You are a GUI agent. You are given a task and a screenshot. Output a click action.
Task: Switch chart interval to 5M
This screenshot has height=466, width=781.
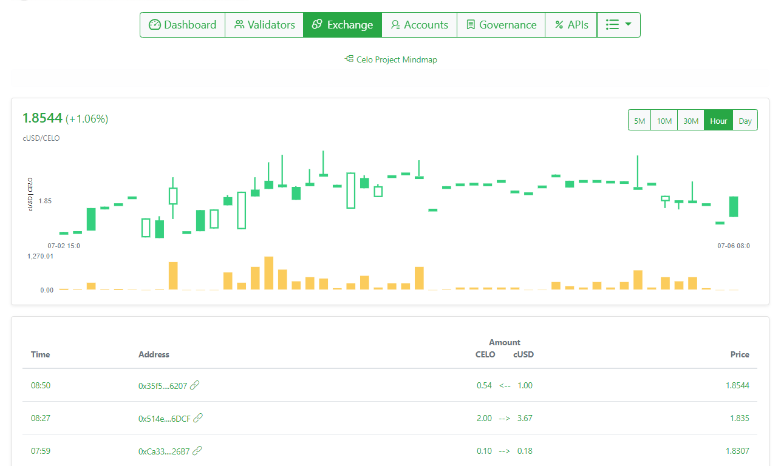(639, 121)
